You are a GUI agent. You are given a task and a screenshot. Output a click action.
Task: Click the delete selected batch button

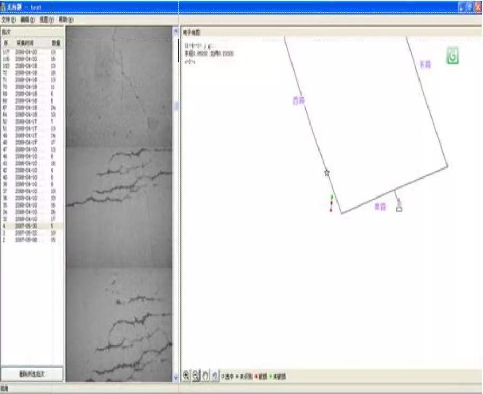(32, 374)
